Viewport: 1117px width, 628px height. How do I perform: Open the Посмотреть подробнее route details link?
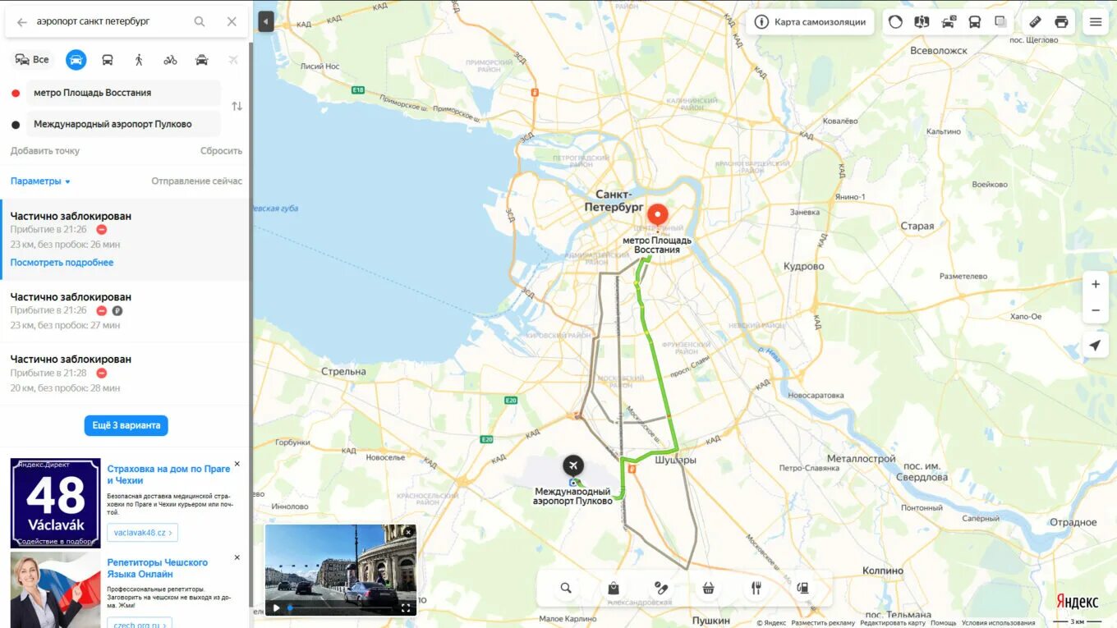pos(62,263)
